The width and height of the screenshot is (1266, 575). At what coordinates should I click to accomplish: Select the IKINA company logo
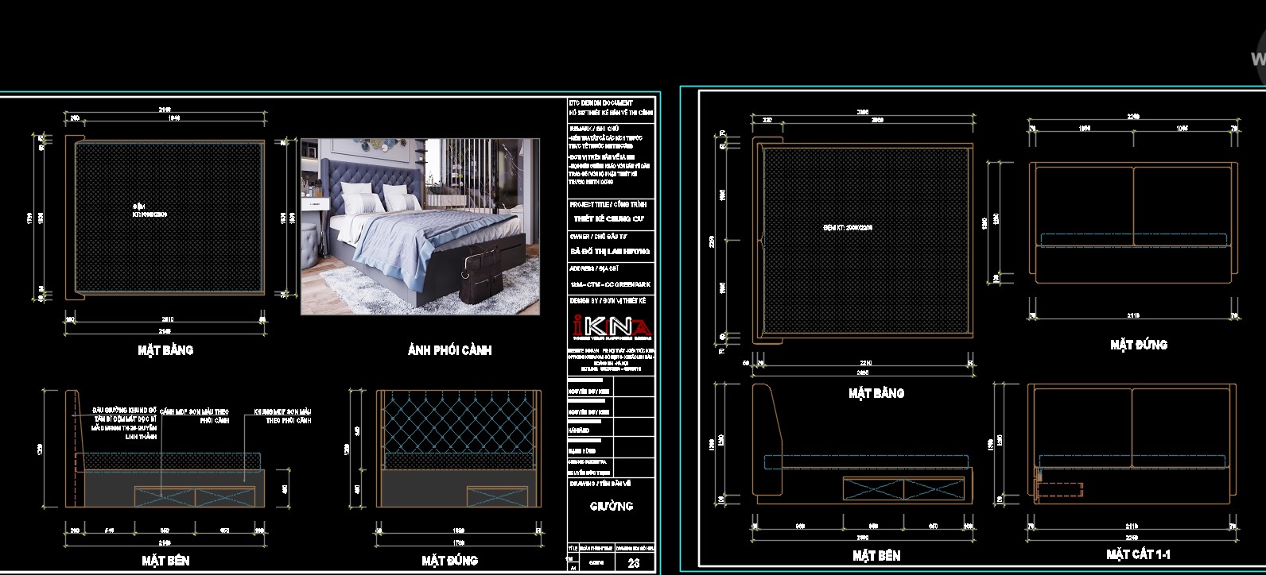[612, 326]
